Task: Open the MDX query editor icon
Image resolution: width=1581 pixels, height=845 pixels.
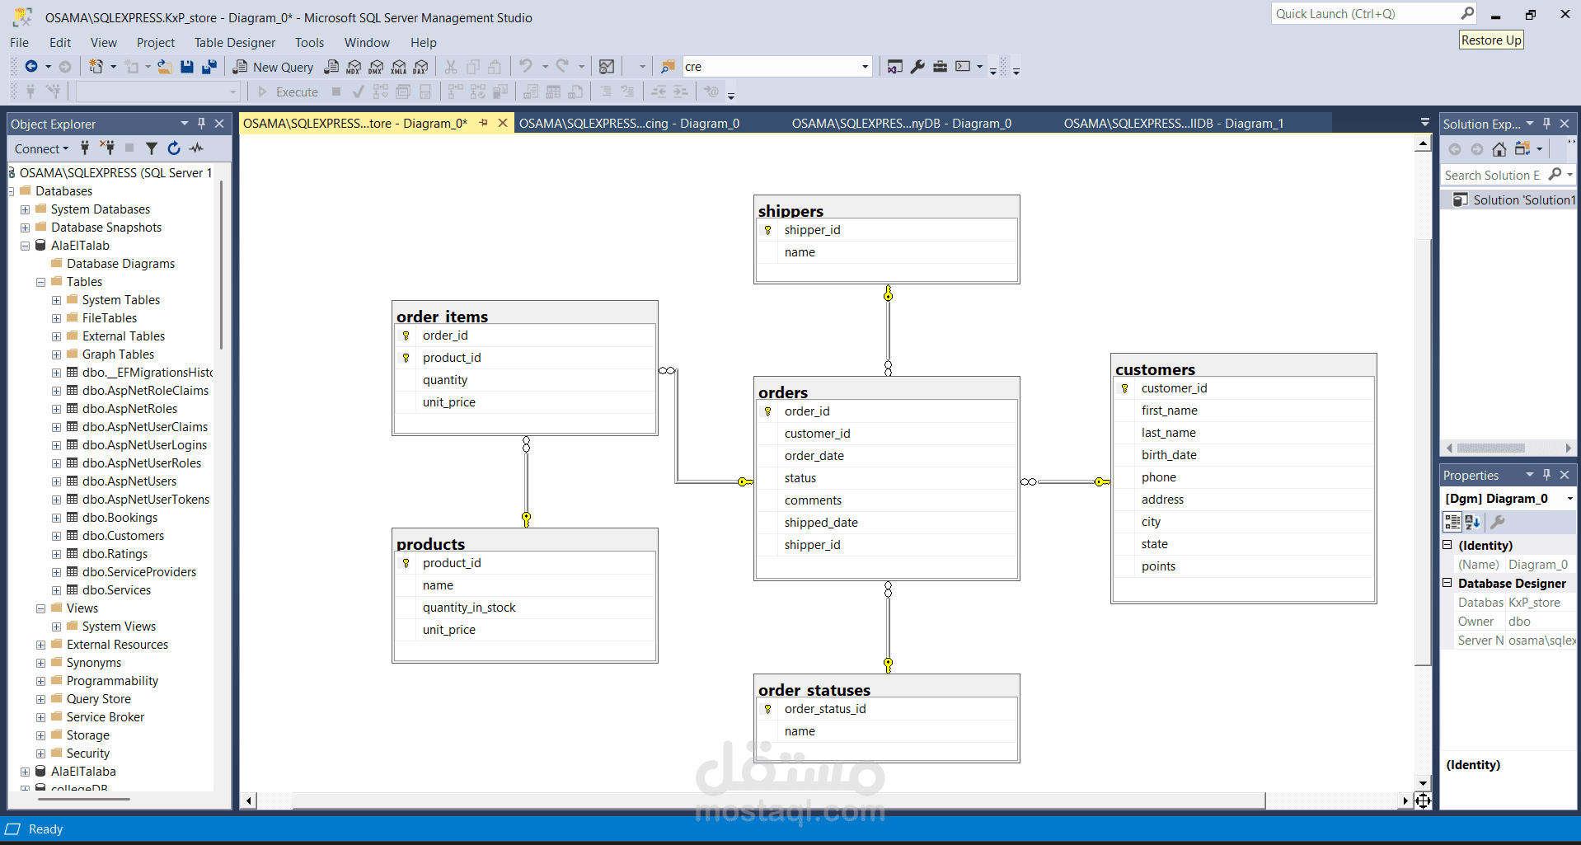Action: [354, 67]
